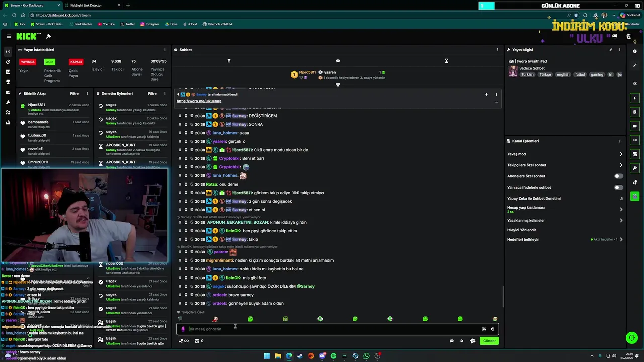
Task: Click the badge icon beside Gönder
Action: (472, 341)
